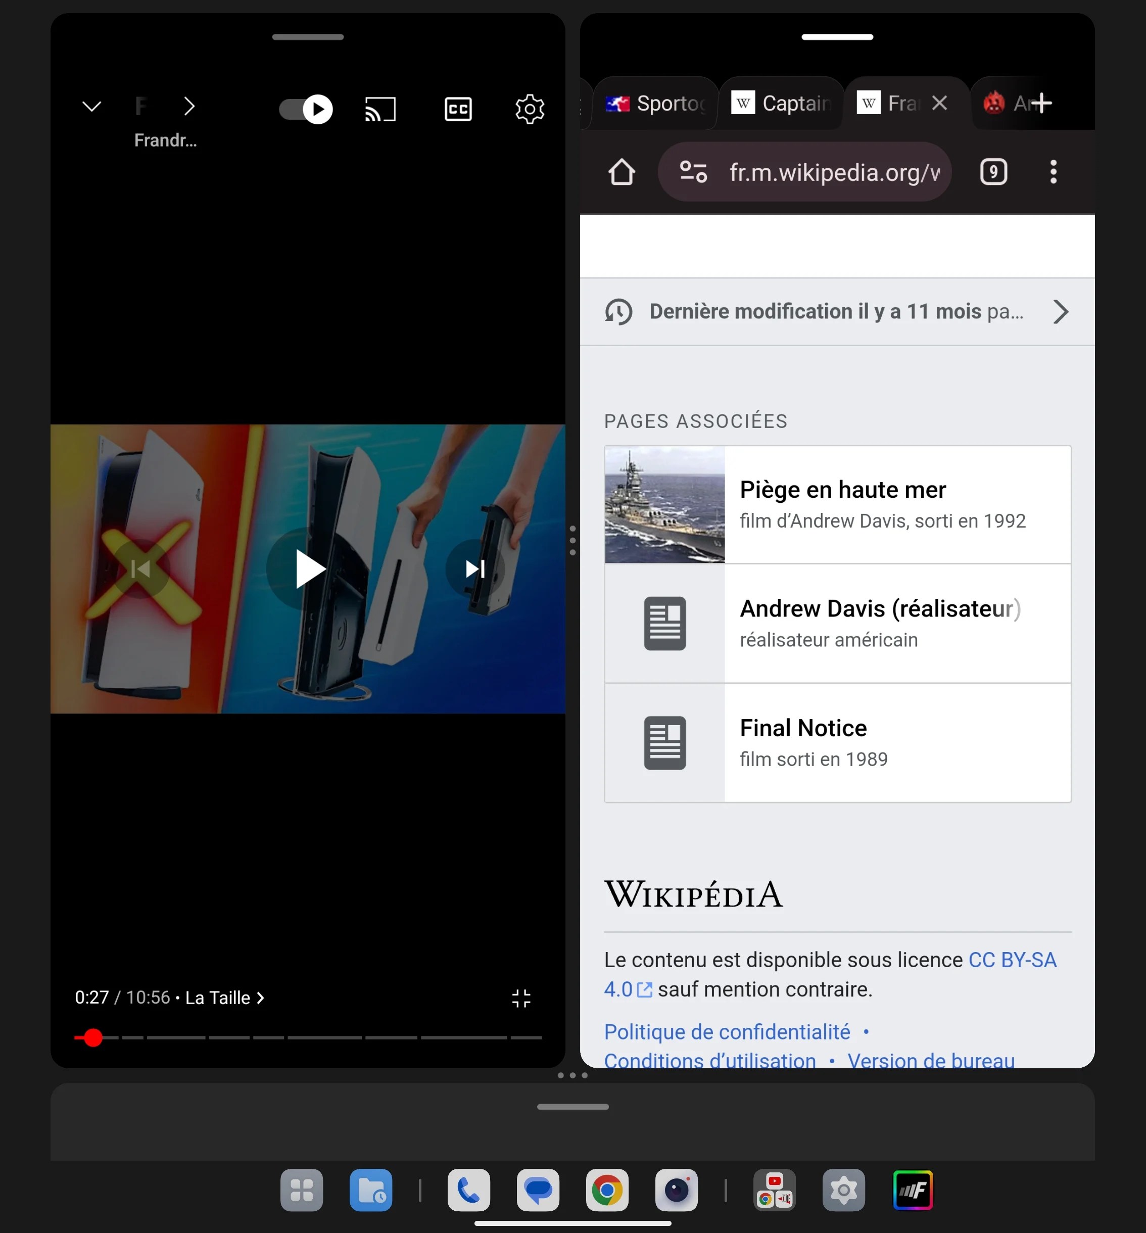Open closed captions settings
1146x1233 pixels.
458,108
